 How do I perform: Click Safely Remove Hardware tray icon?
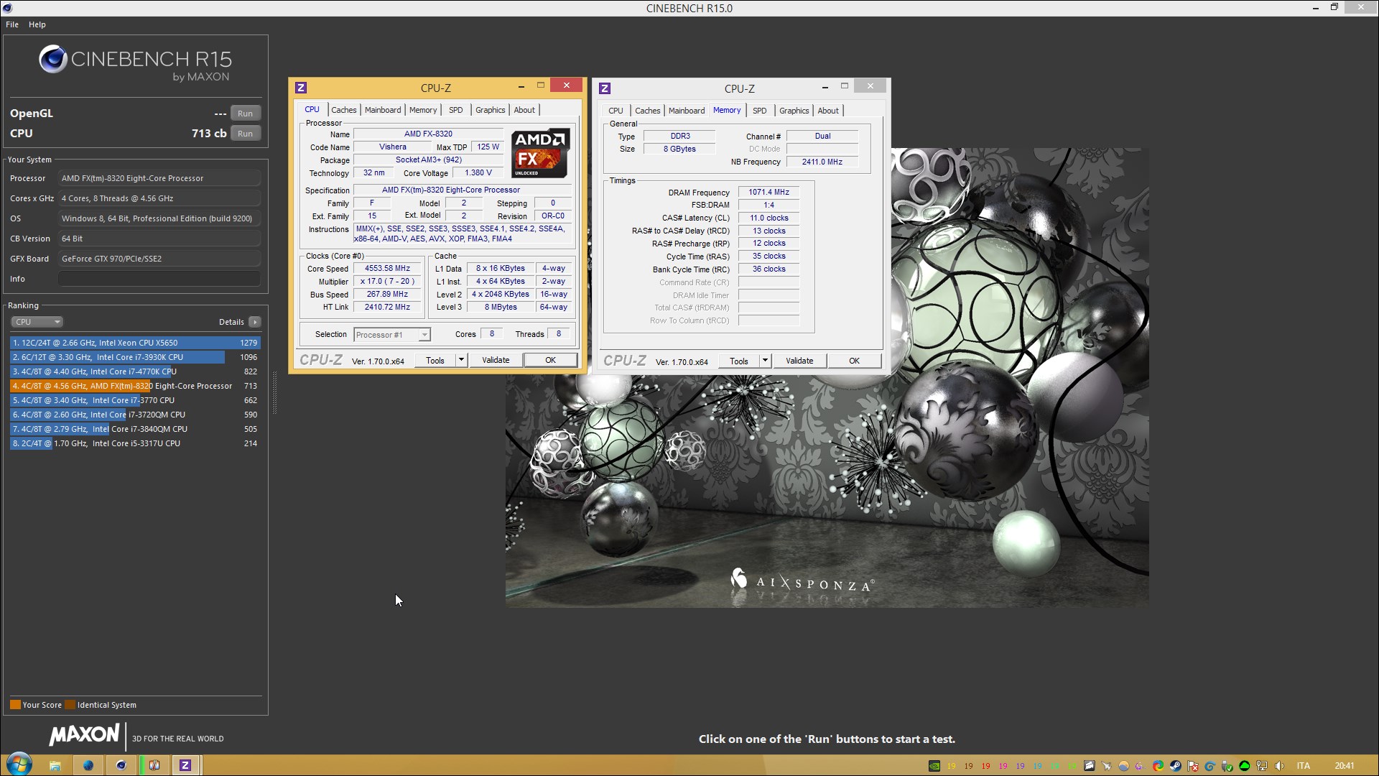click(1227, 766)
